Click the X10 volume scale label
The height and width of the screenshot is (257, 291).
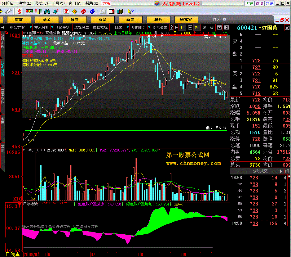click(17, 199)
